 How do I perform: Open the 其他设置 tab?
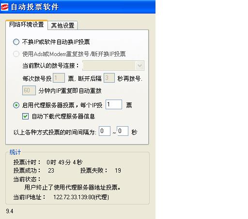[63, 25]
